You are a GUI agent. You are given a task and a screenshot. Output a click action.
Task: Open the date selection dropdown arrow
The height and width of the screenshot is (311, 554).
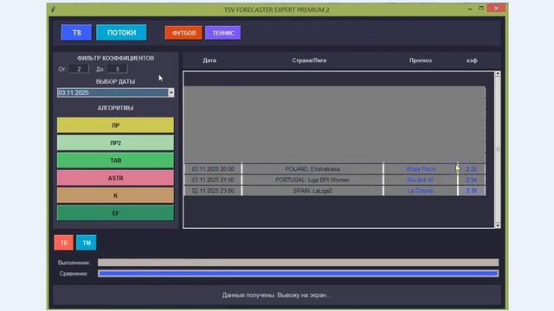[171, 92]
